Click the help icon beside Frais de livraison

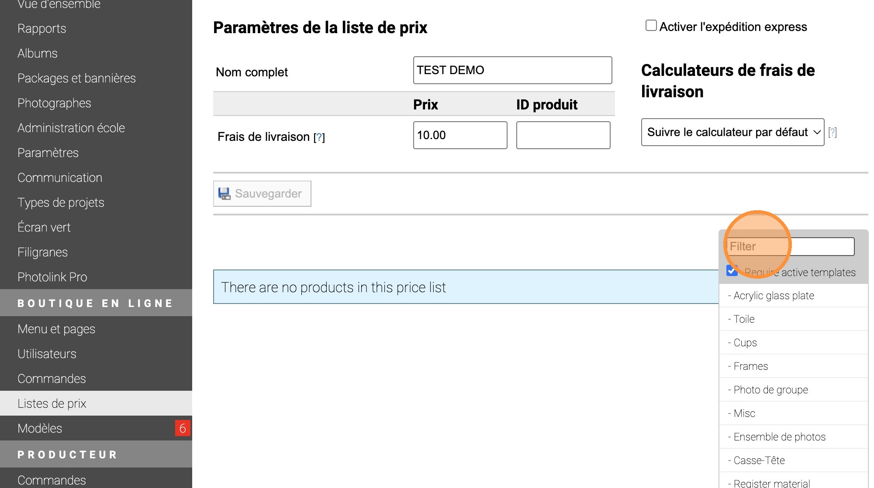[319, 137]
